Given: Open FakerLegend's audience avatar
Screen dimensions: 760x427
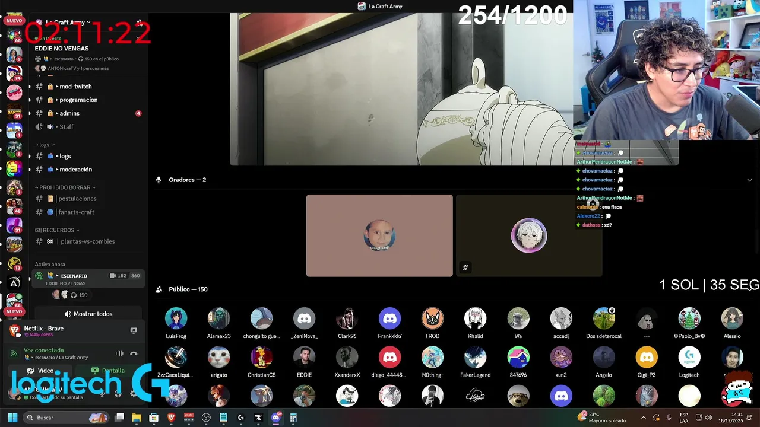Looking at the screenshot, I should (475, 357).
